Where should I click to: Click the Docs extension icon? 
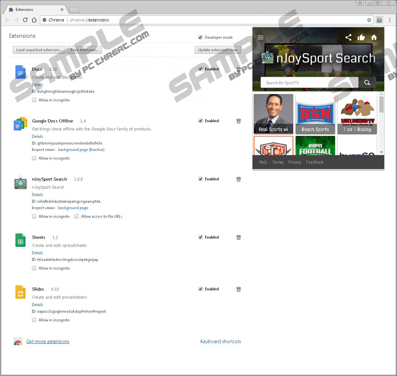coord(20,72)
